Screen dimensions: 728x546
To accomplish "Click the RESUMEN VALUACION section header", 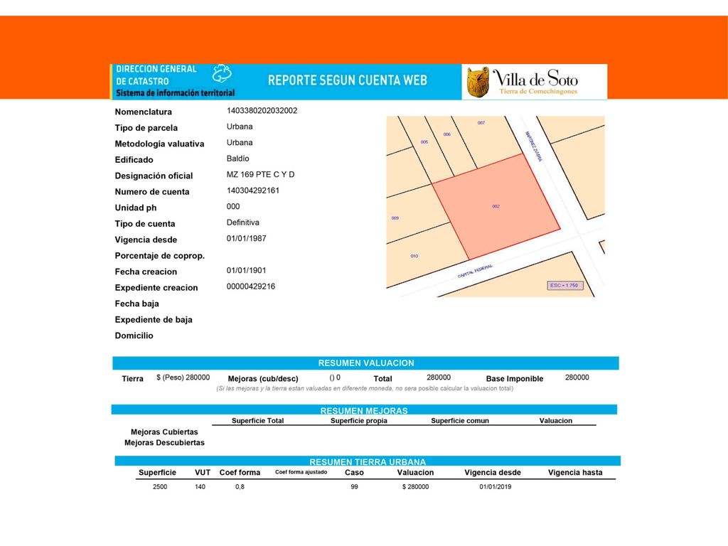I will (366, 363).
